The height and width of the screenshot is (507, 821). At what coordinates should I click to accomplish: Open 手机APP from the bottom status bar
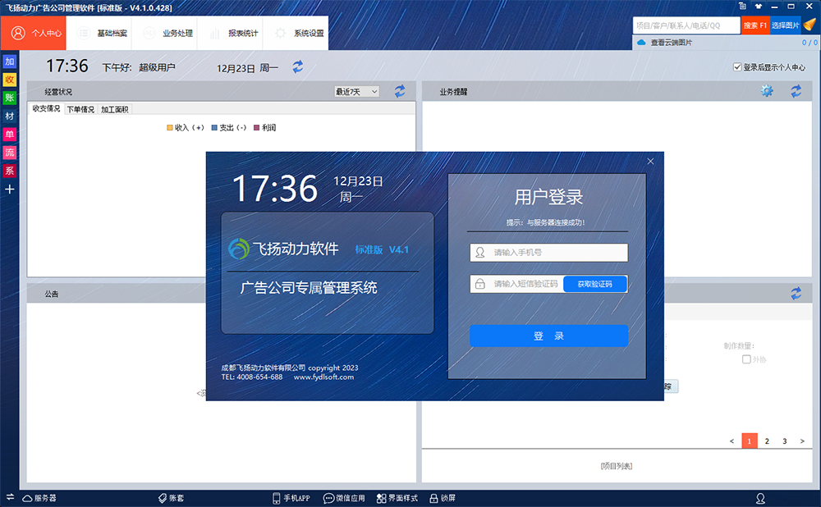point(291,498)
